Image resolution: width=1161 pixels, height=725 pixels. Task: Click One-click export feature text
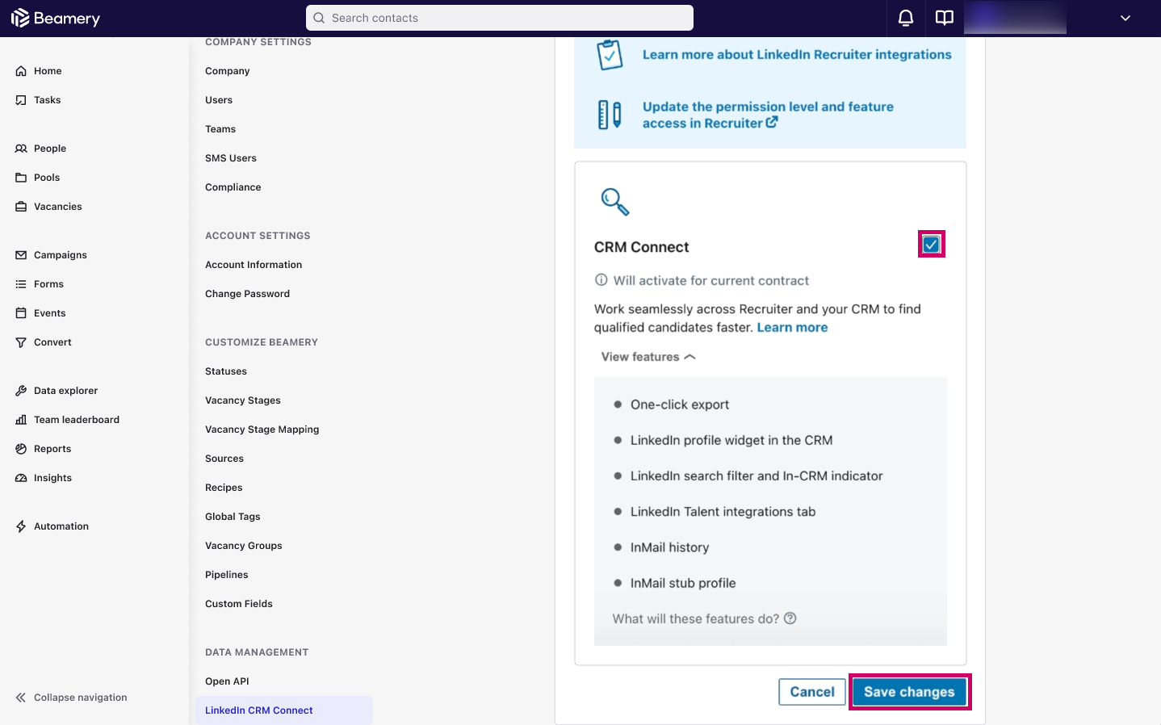(x=680, y=404)
